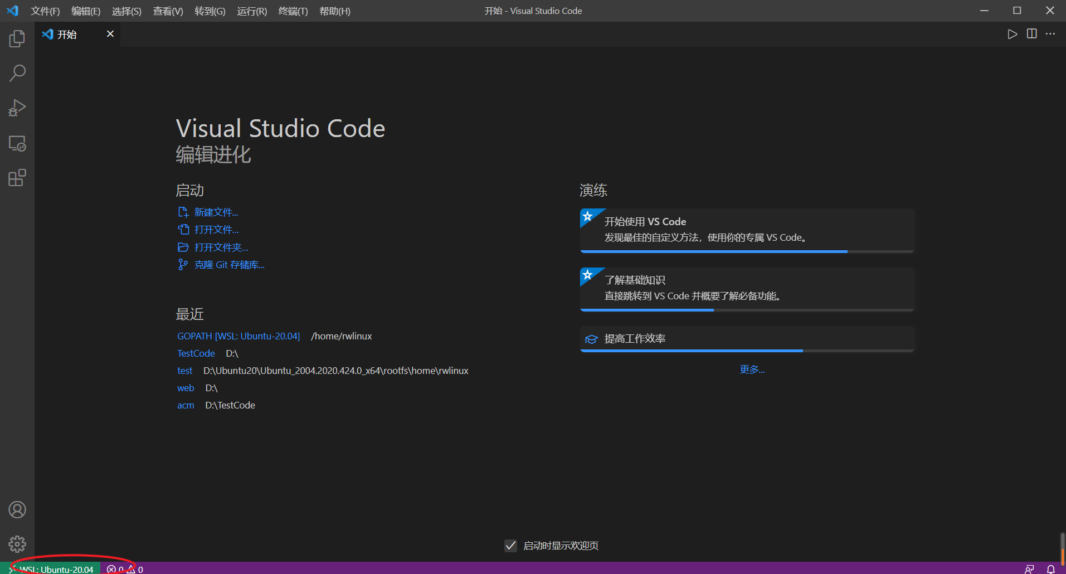Click the Visual Studio Code heading text
This screenshot has height=574, width=1066.
point(280,128)
